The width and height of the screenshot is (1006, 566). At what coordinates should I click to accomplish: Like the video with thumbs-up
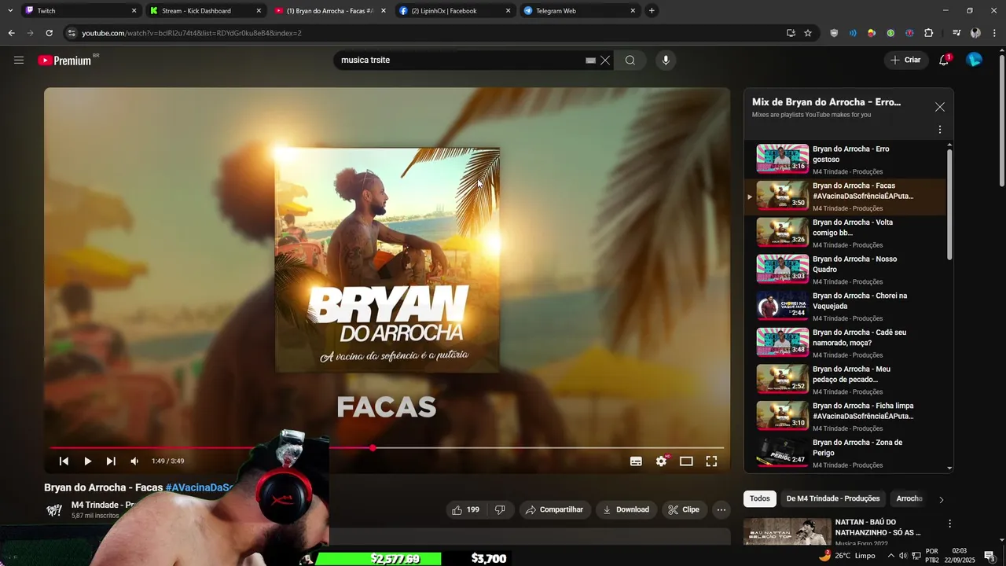point(465,509)
